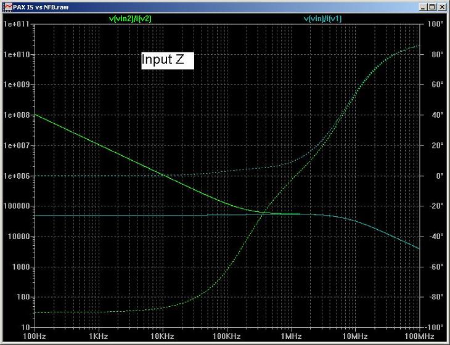Click the 100MHz frequency axis label
The height and width of the screenshot is (345, 450).
(420, 336)
